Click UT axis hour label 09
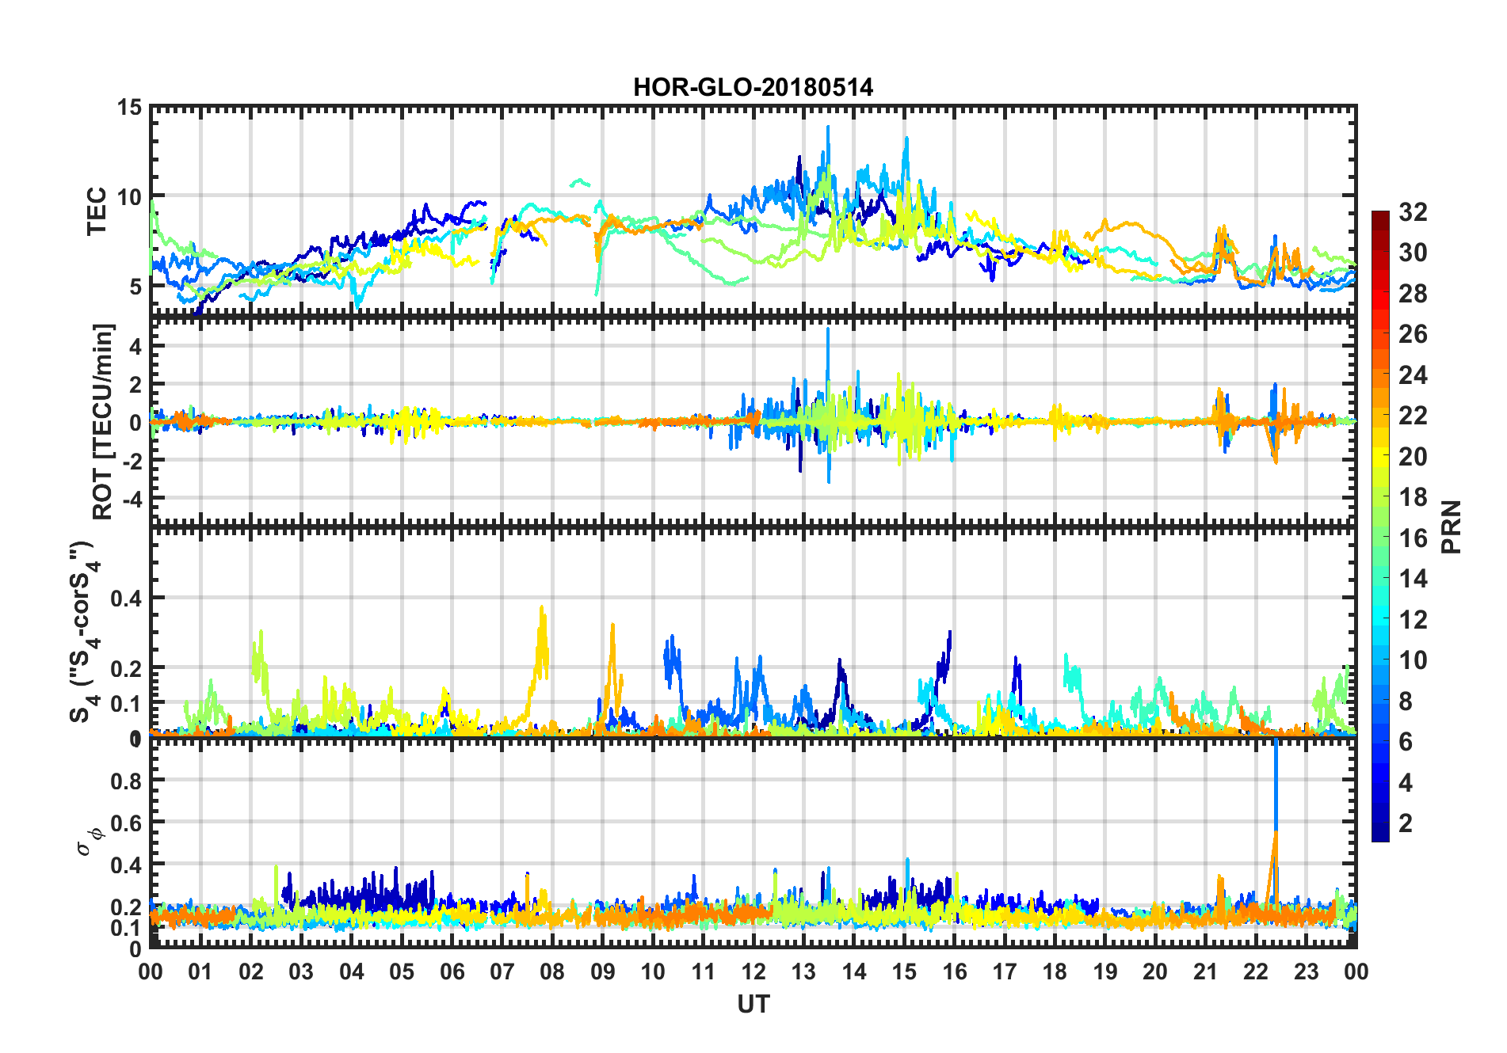This screenshot has width=1507, height=1053. [603, 971]
